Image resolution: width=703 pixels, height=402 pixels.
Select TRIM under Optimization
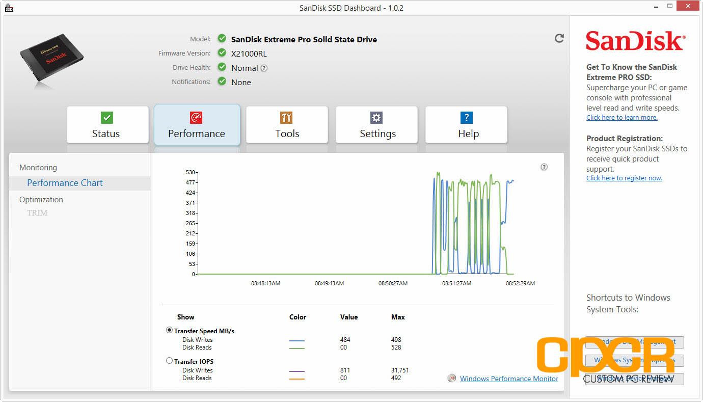pyautogui.click(x=37, y=213)
